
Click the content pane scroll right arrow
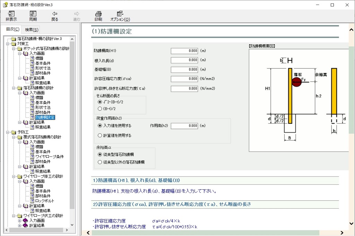click(342, 233)
